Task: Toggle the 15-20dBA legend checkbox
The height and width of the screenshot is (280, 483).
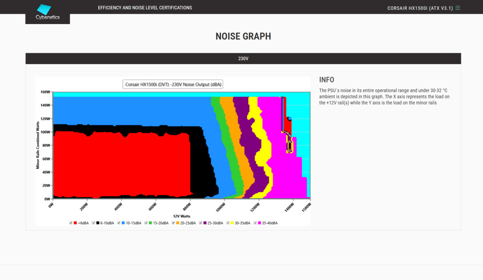Action: pyautogui.click(x=146, y=223)
